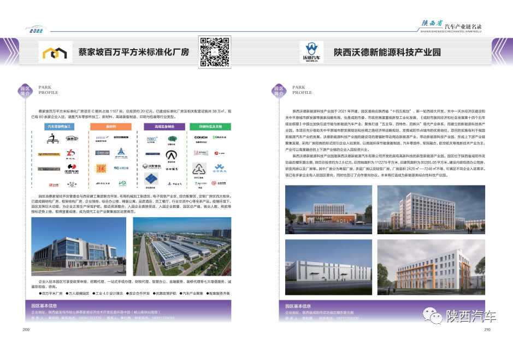
Task: Click page number 209
Action: coord(26,329)
